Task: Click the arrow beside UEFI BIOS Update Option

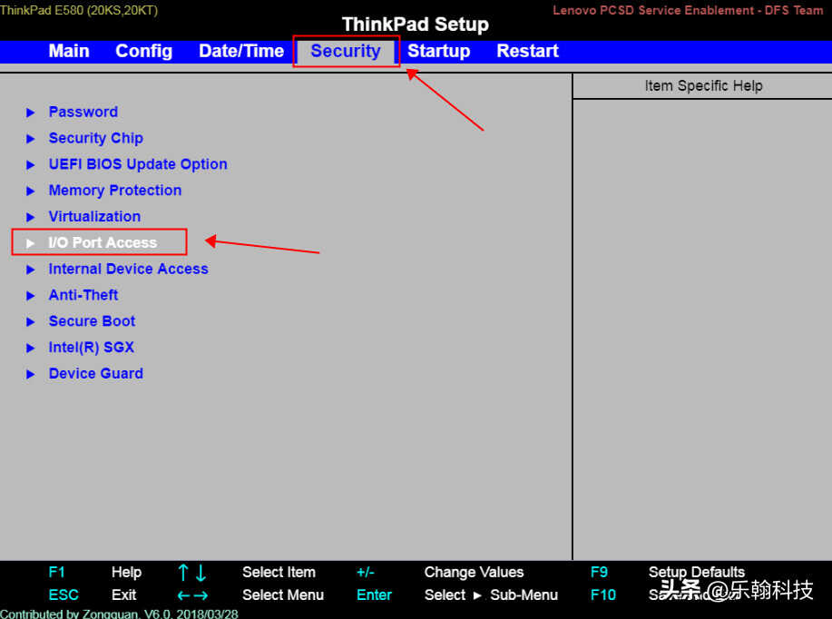Action: pos(30,164)
